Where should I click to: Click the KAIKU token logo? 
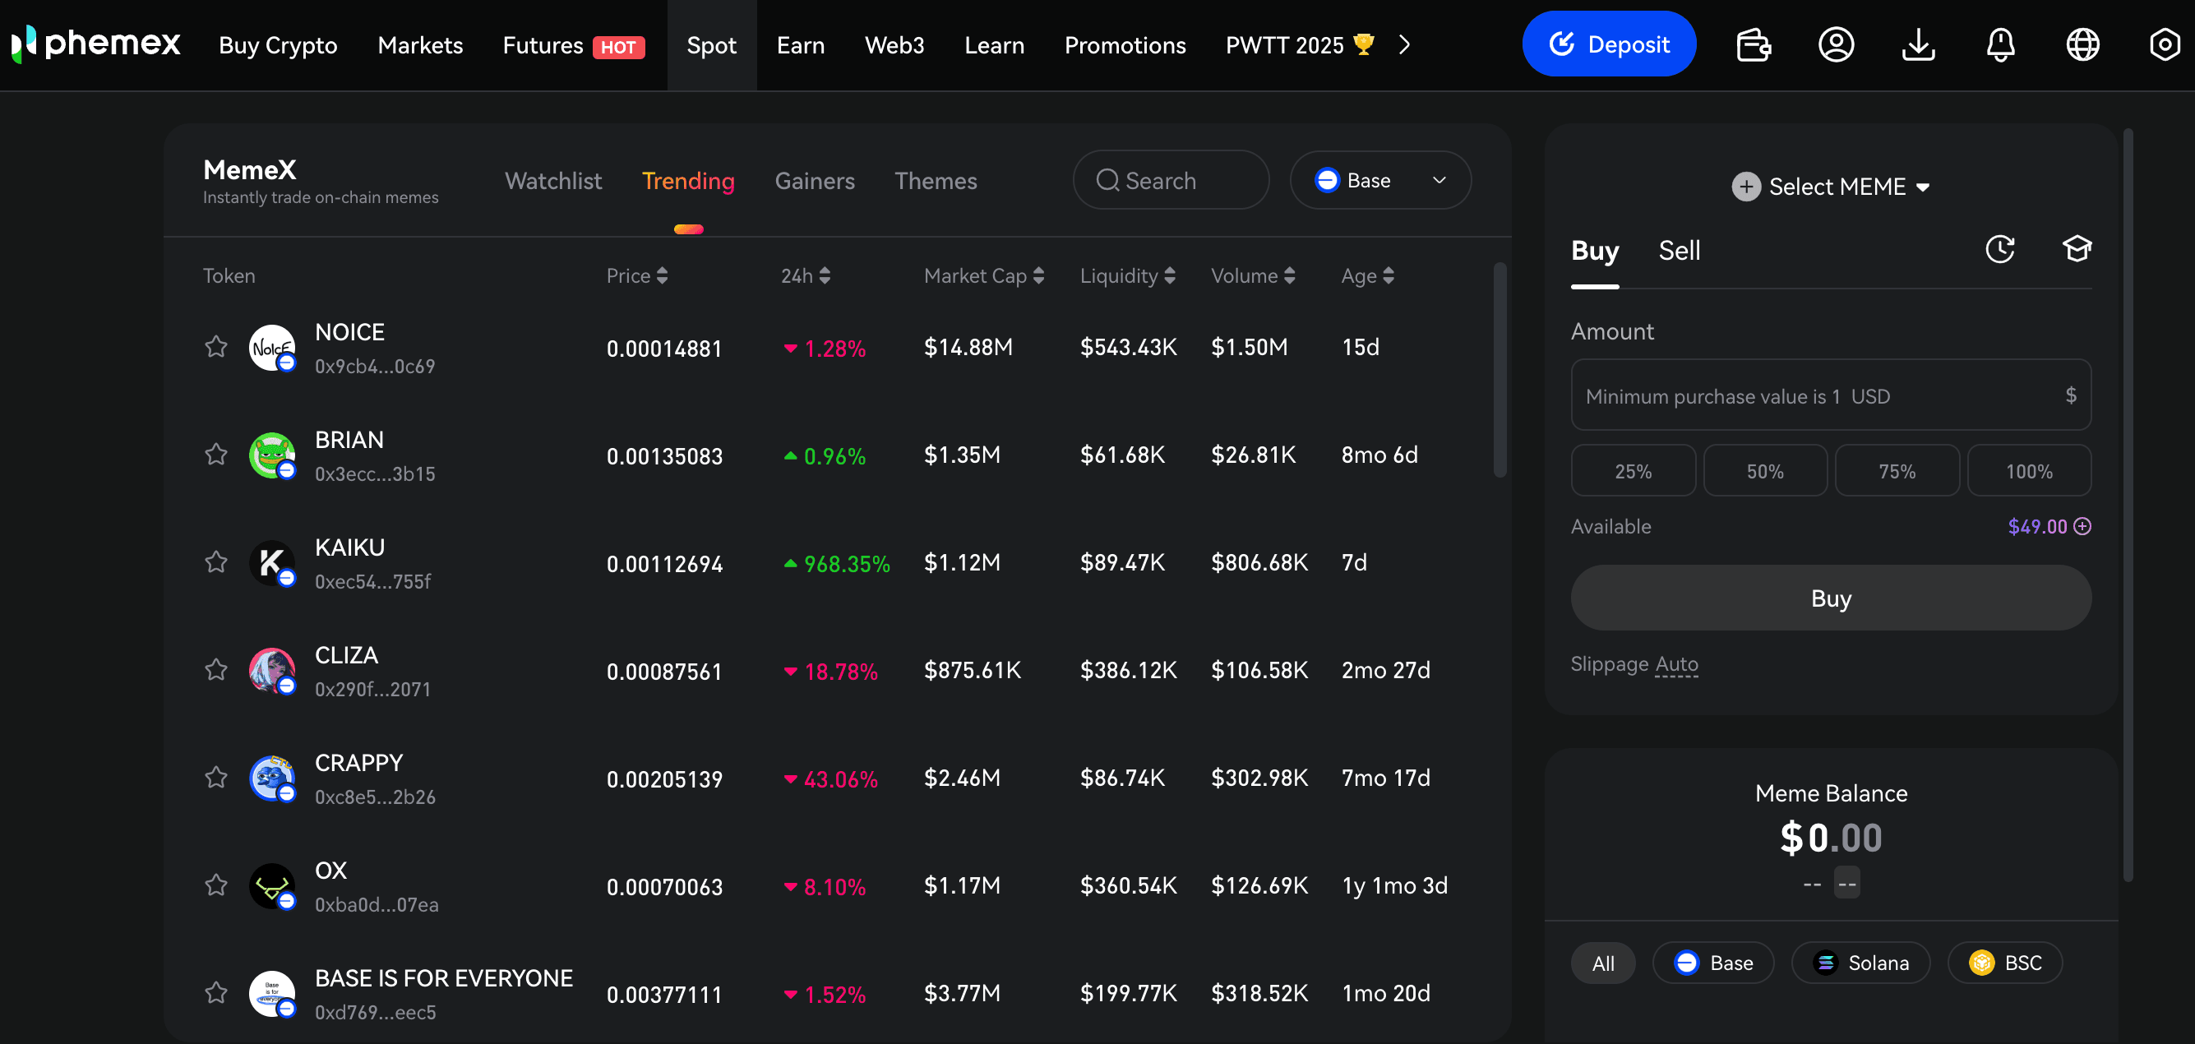[272, 562]
